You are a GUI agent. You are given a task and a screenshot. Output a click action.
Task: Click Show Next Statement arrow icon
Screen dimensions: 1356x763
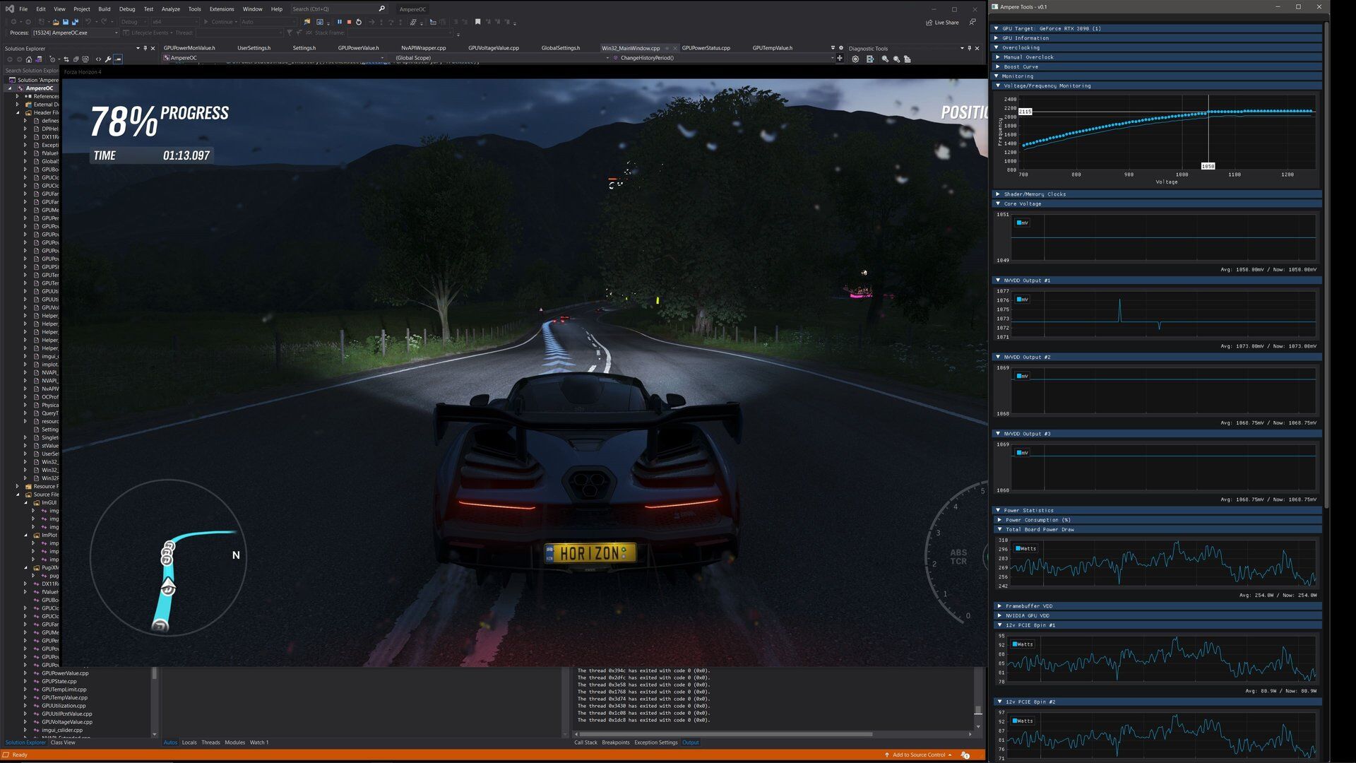click(371, 22)
